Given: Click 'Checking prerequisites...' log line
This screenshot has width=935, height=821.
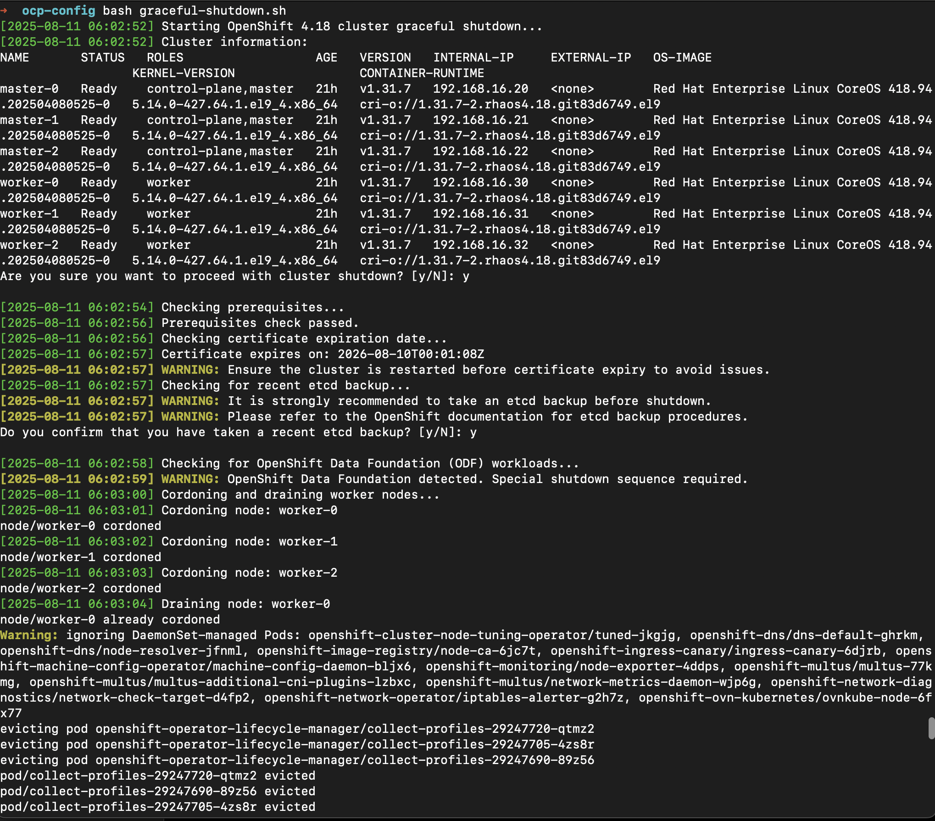Looking at the screenshot, I should click(x=172, y=307).
